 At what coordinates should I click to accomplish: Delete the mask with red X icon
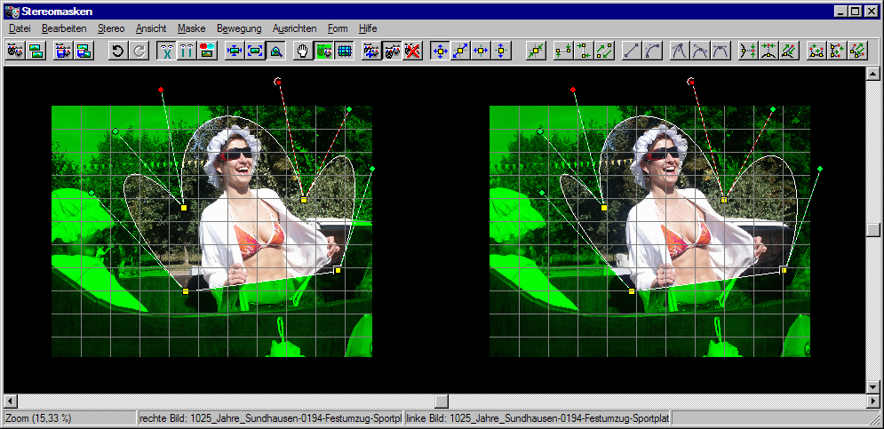click(413, 52)
